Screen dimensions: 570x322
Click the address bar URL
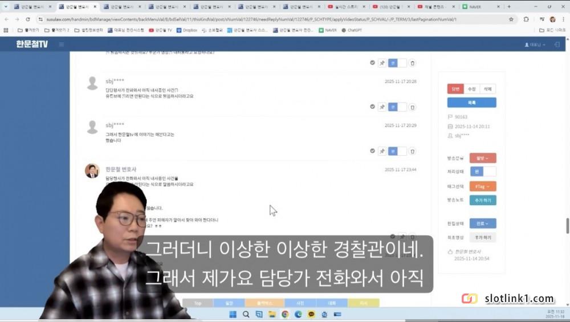click(x=251, y=19)
